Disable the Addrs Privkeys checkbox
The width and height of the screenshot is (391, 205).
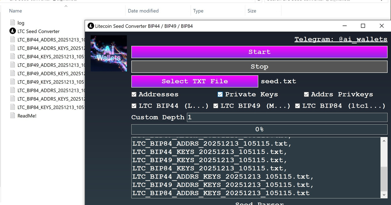(x=306, y=94)
